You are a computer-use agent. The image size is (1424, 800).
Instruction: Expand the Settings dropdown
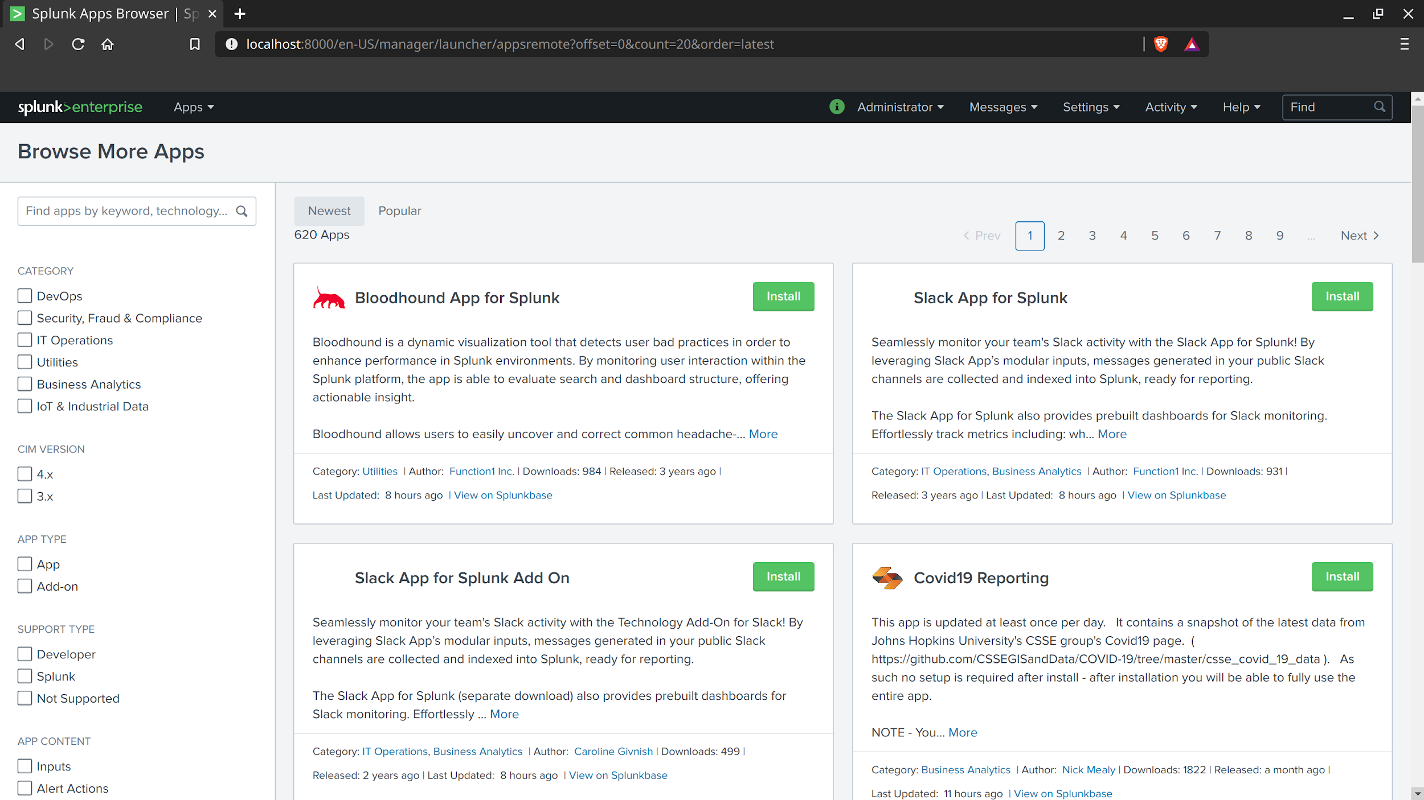tap(1091, 107)
